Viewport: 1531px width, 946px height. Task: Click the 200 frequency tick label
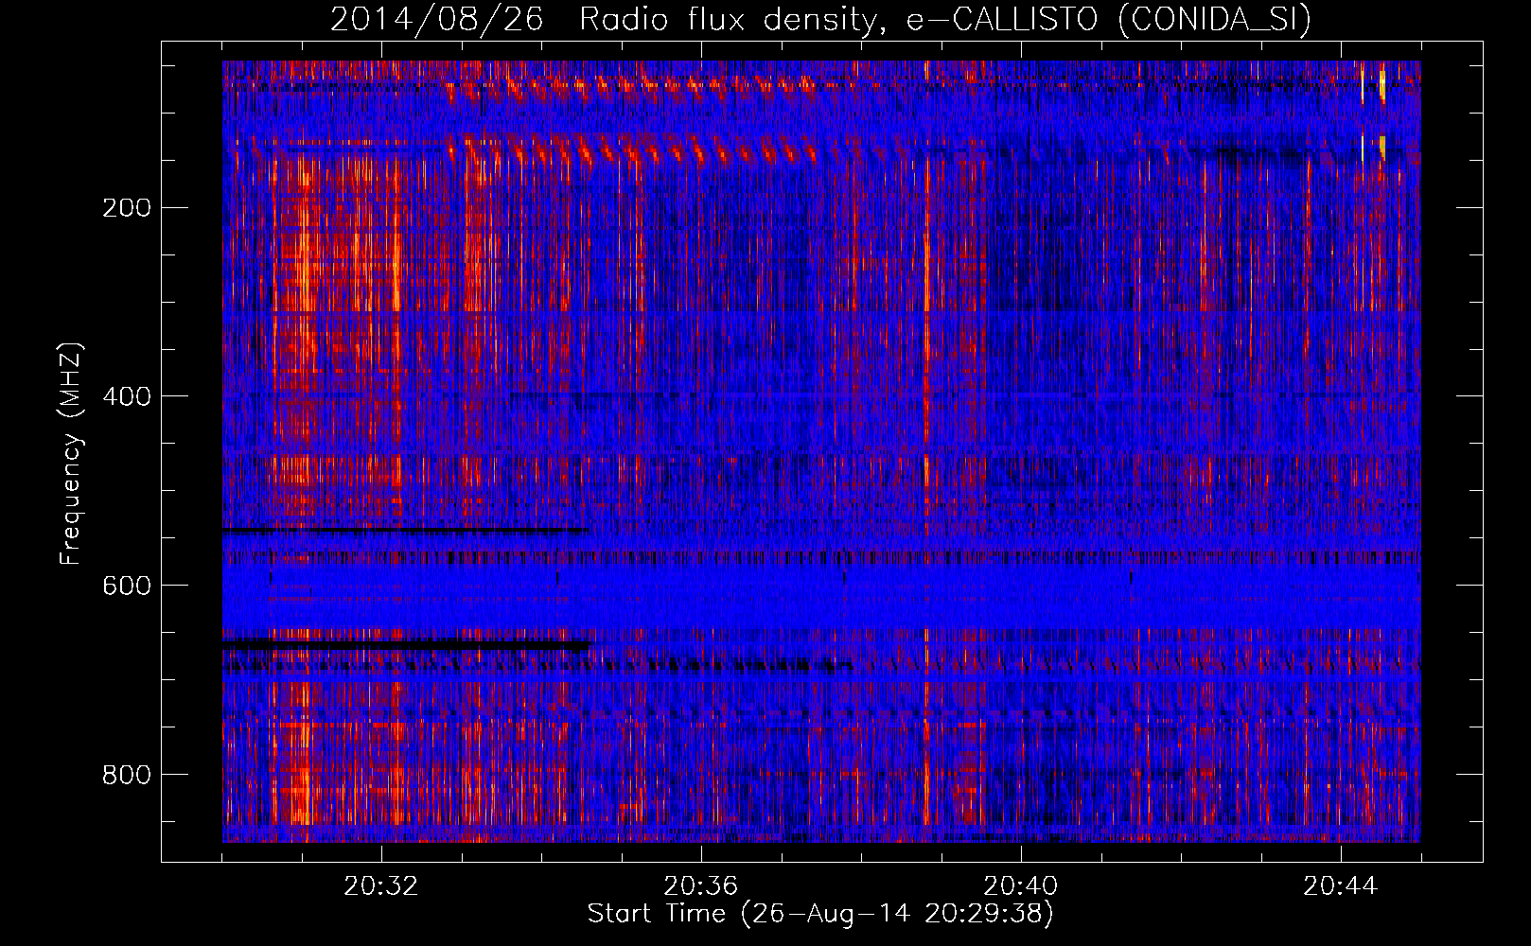click(x=127, y=208)
